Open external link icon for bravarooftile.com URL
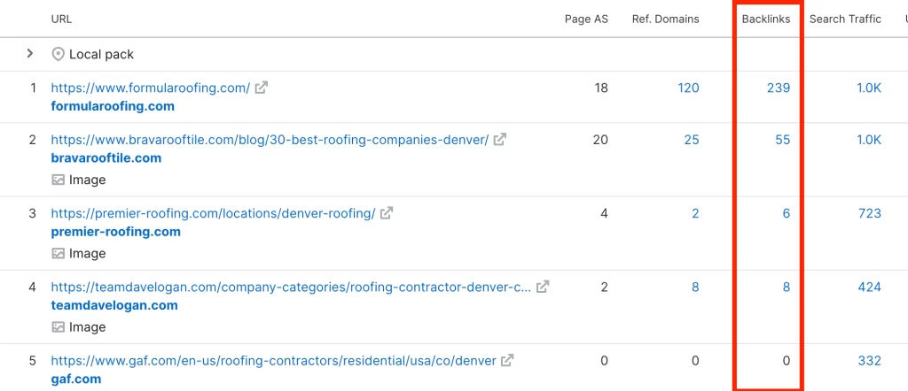 (500, 139)
